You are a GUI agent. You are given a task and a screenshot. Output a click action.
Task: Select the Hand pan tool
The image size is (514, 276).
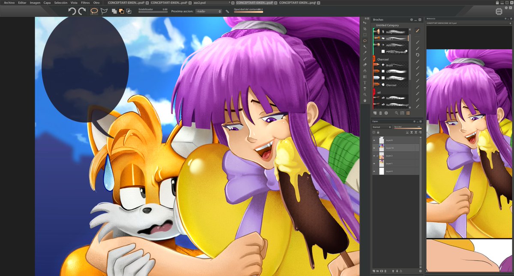tap(365, 101)
